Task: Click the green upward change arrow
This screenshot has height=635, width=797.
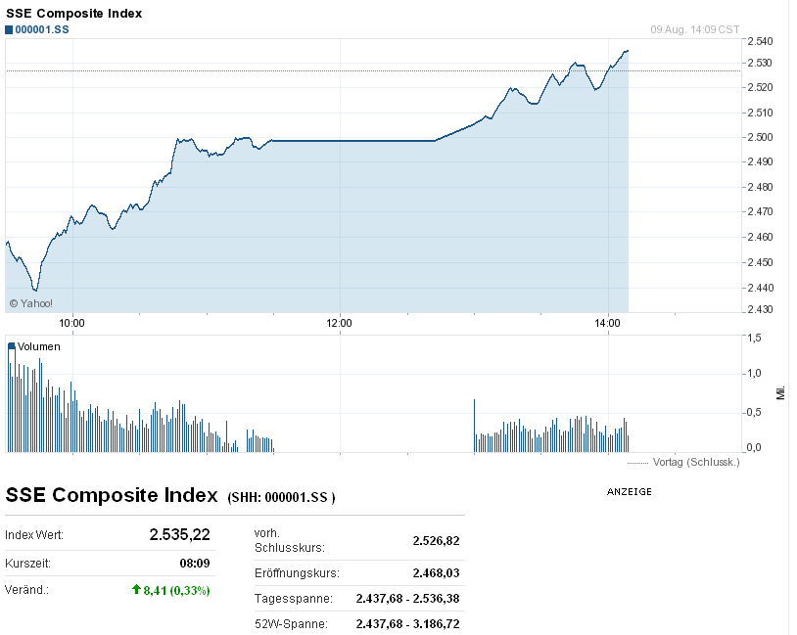Action: pos(136,589)
